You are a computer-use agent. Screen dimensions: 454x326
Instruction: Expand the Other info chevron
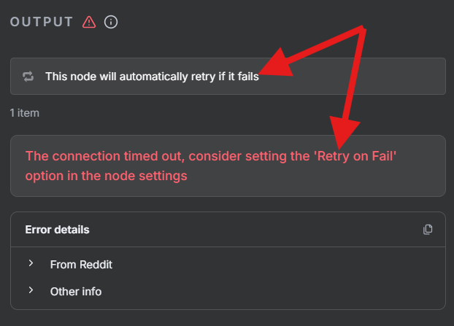point(31,291)
